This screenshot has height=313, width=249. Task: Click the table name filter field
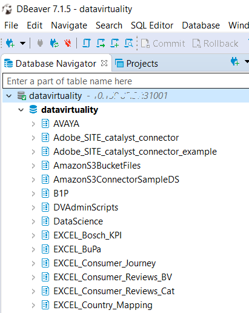[125, 81]
